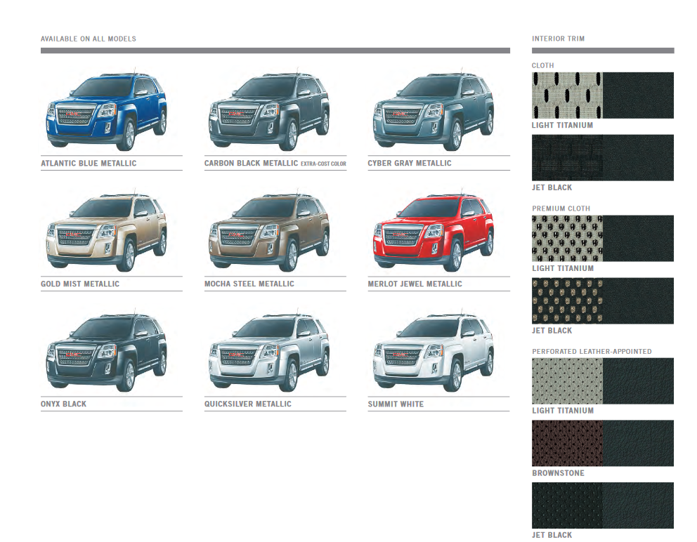Click the Interior Trim heading

(559, 39)
